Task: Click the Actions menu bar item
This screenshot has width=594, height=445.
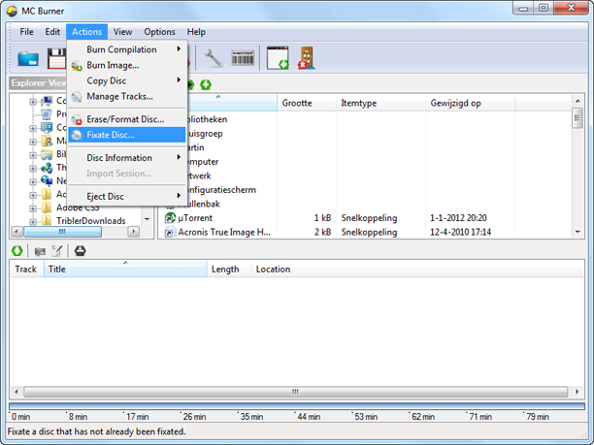Action: coord(86,32)
